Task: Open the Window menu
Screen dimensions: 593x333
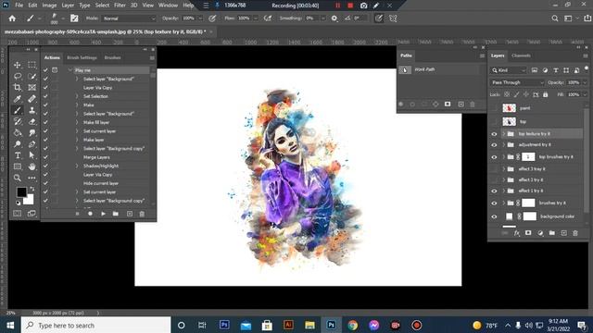Action: click(168, 6)
